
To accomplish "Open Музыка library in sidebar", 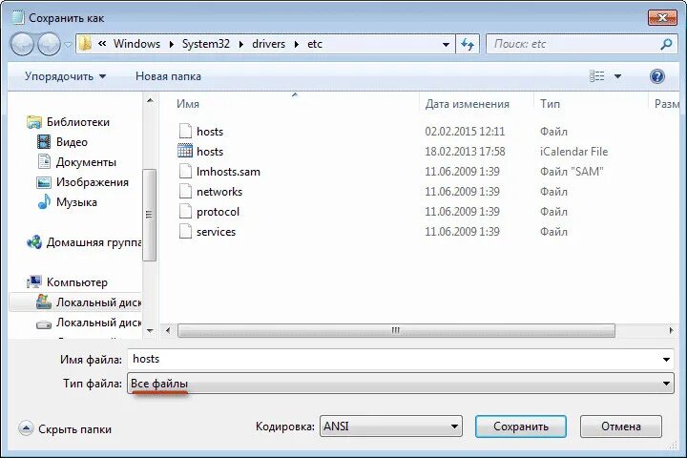I will click(x=76, y=202).
